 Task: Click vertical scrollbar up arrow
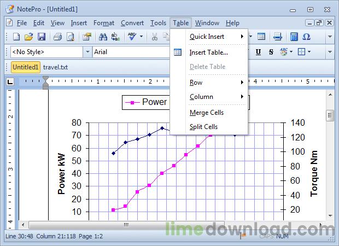pos(330,95)
